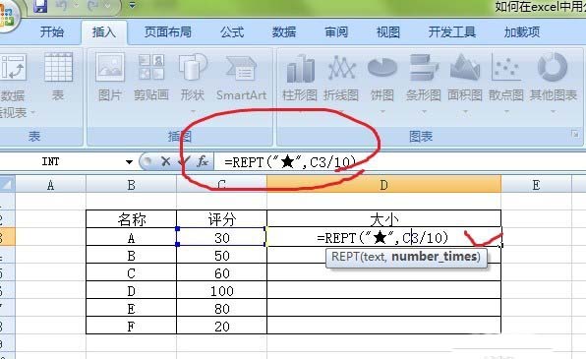Cancel the formula entry with X button
Screen dimensions: 586x359
pos(165,161)
